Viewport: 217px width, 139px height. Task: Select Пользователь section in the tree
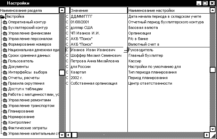(21, 61)
